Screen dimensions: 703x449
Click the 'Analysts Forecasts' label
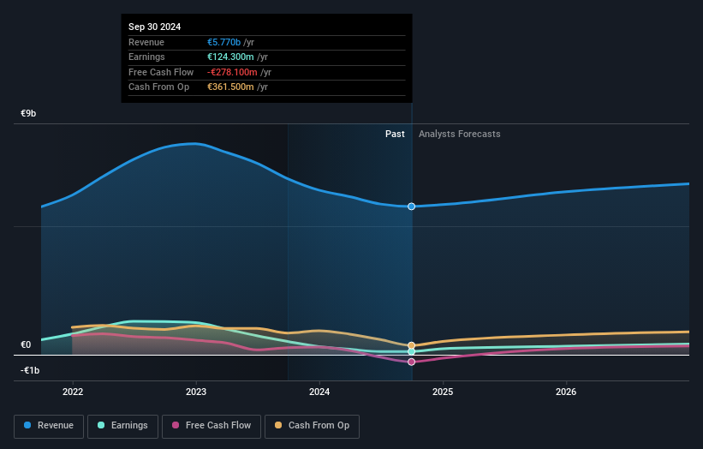pyautogui.click(x=460, y=134)
